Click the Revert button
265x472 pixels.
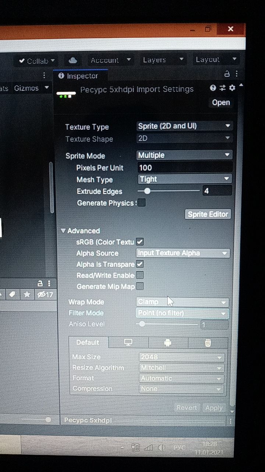pyautogui.click(x=187, y=407)
